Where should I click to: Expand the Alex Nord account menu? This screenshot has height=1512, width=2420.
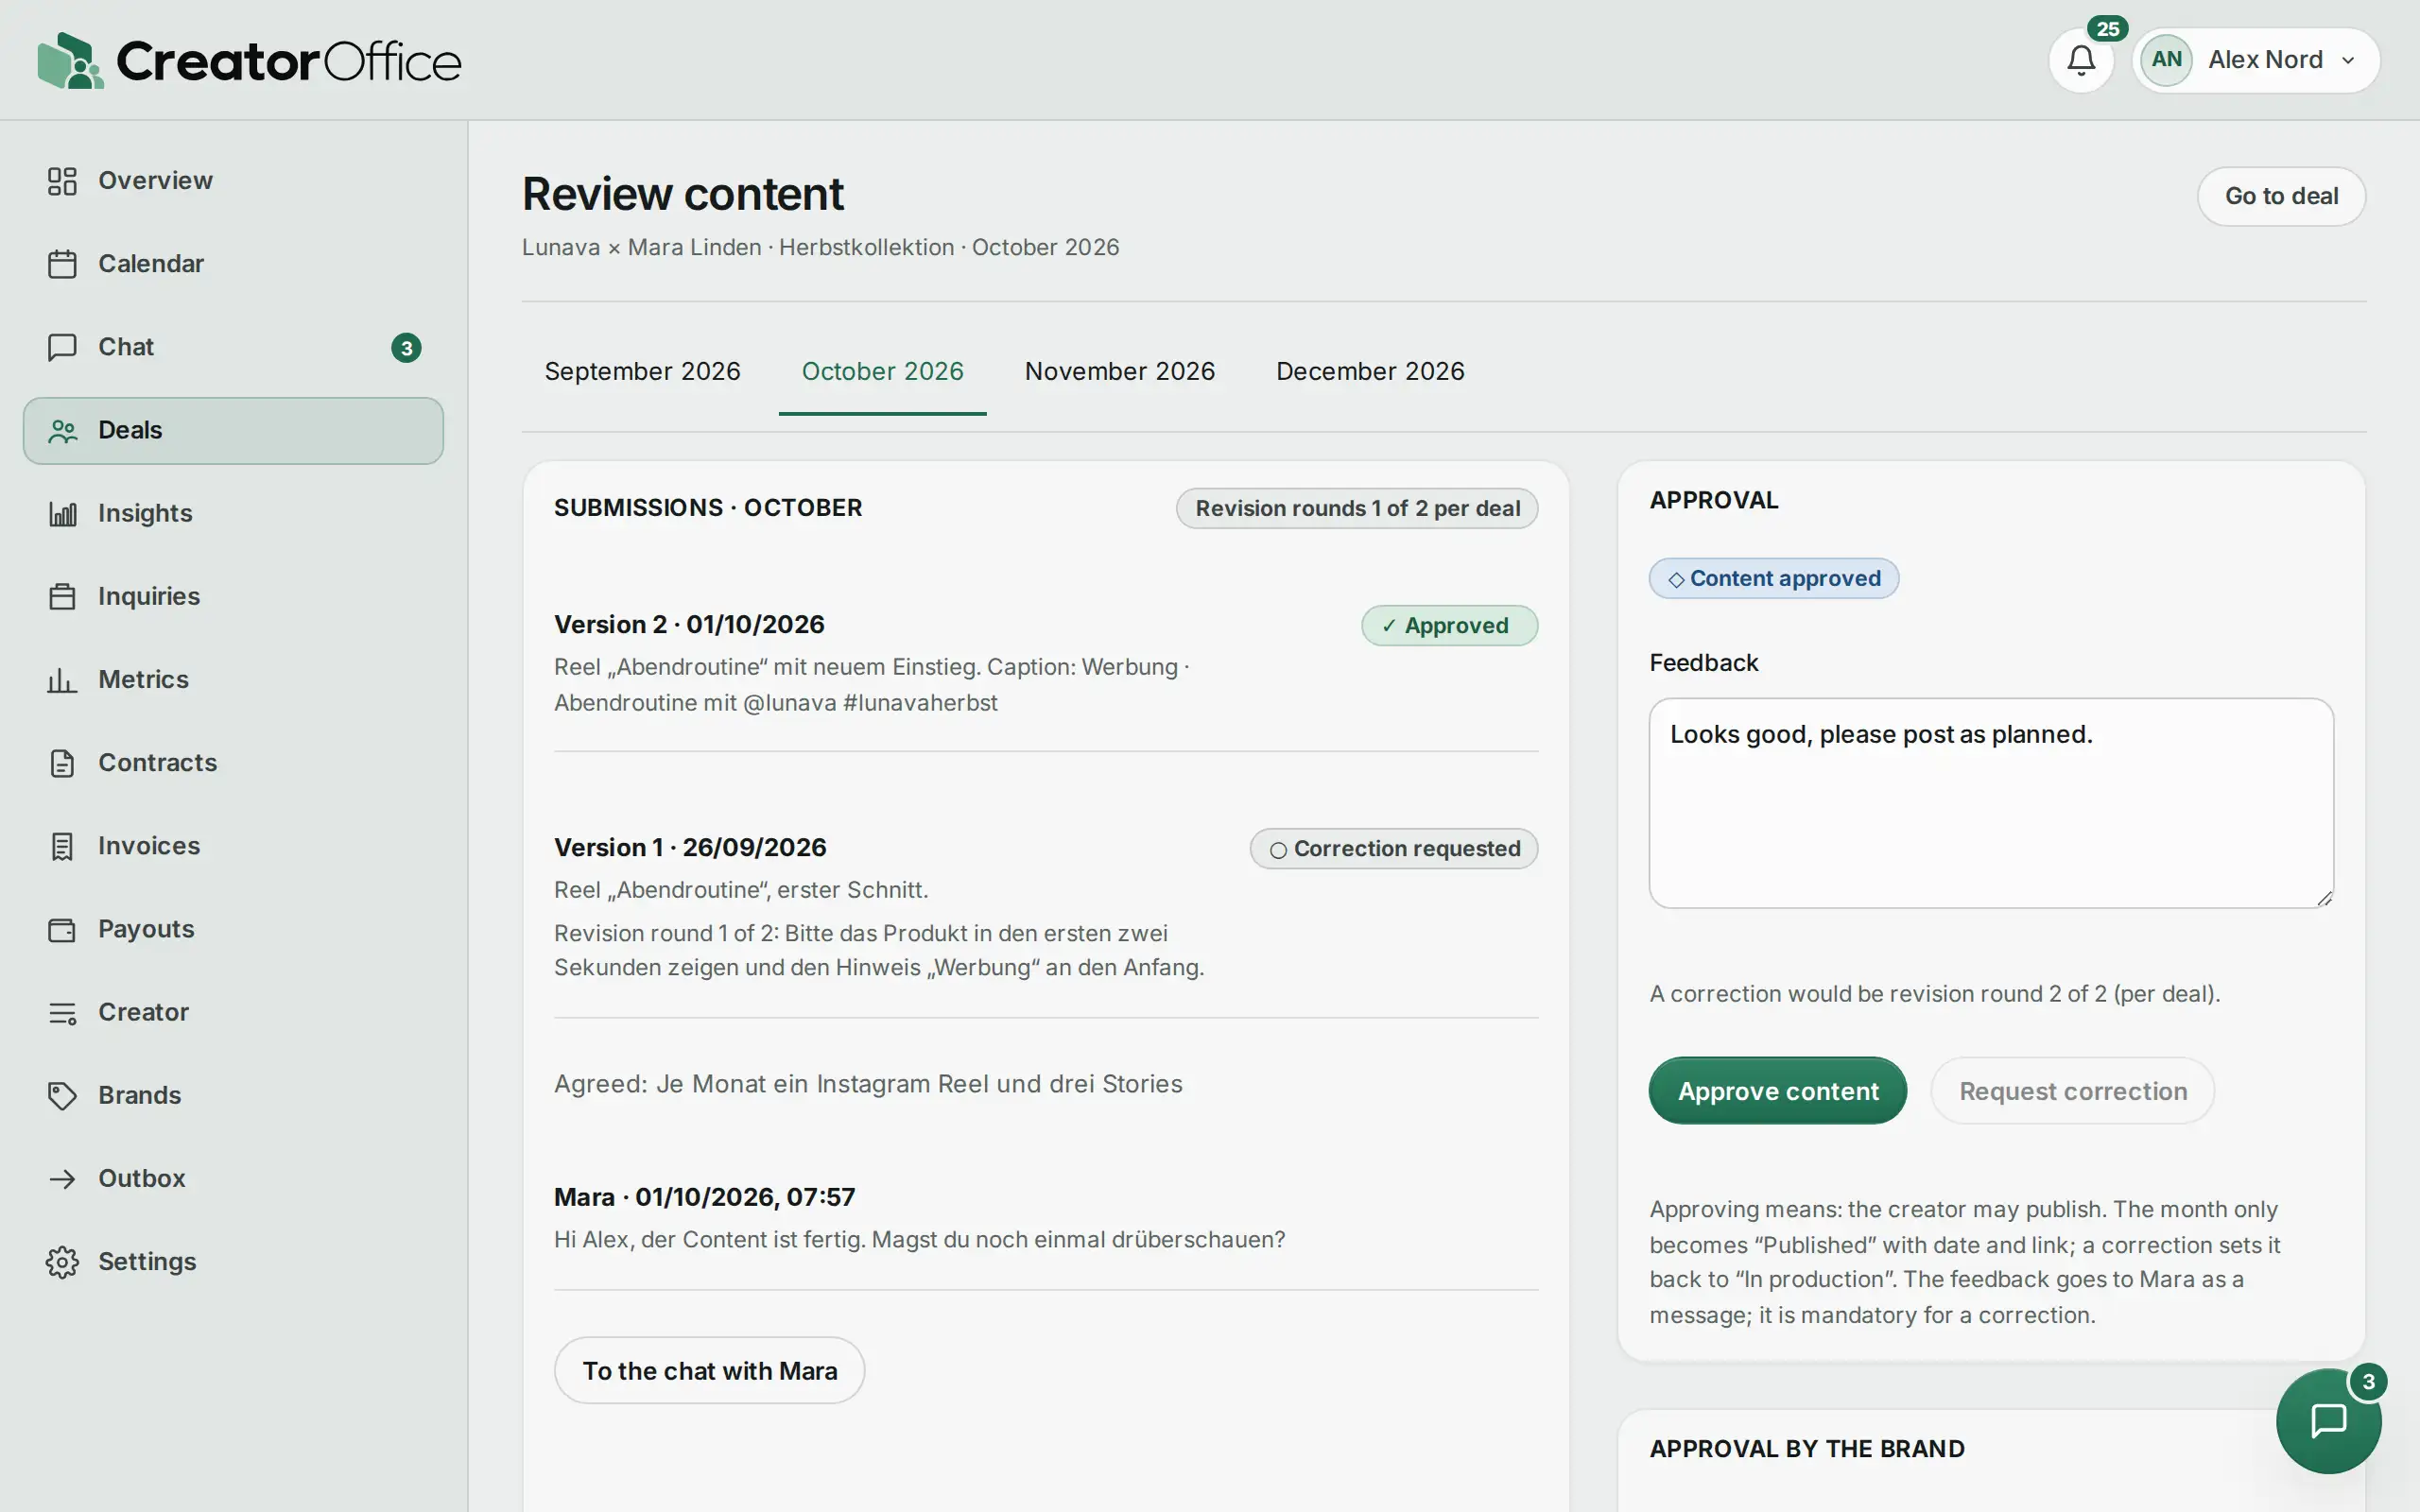2256,60
